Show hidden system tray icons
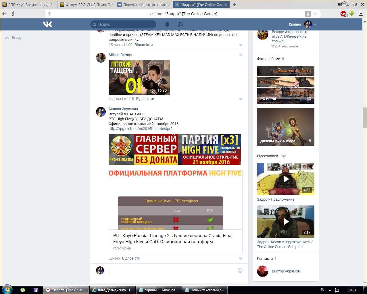 point(330,290)
